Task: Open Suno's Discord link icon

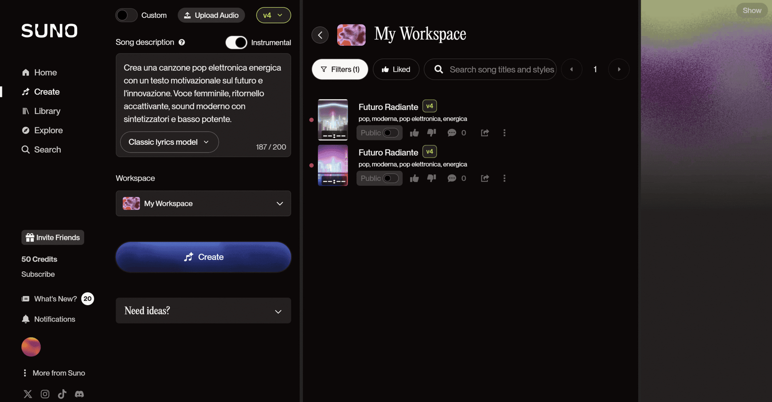Action: coord(79,394)
